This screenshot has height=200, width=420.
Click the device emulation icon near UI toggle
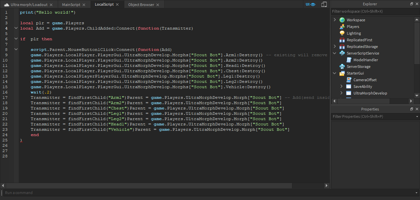click(x=323, y=4)
